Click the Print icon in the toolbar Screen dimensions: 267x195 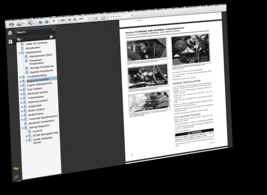(x=11, y=24)
